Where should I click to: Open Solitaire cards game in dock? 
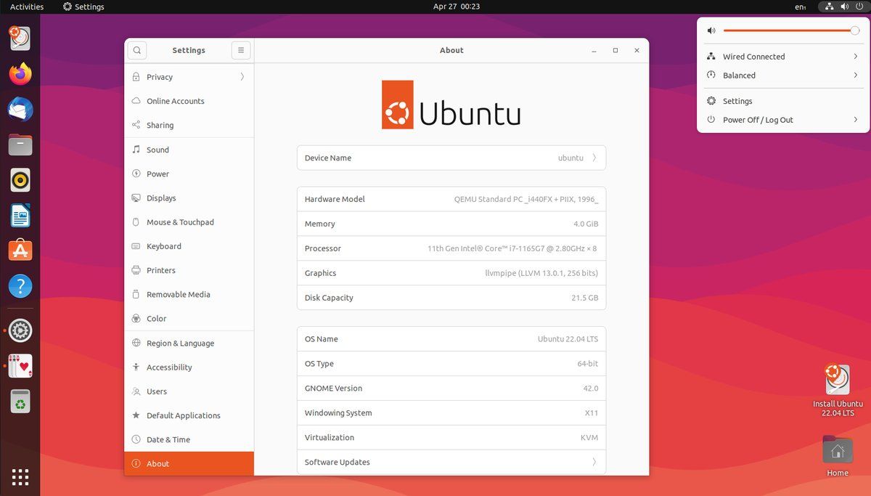click(20, 366)
